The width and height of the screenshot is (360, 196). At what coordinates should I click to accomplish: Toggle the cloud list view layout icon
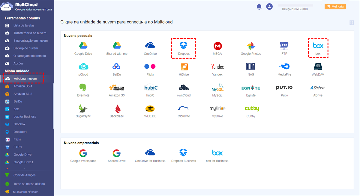tap(352, 23)
